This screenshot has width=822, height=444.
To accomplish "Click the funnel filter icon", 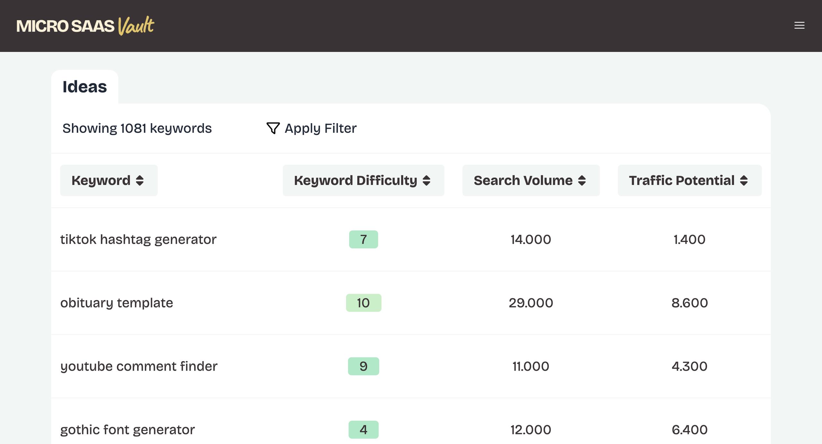I will (x=273, y=128).
